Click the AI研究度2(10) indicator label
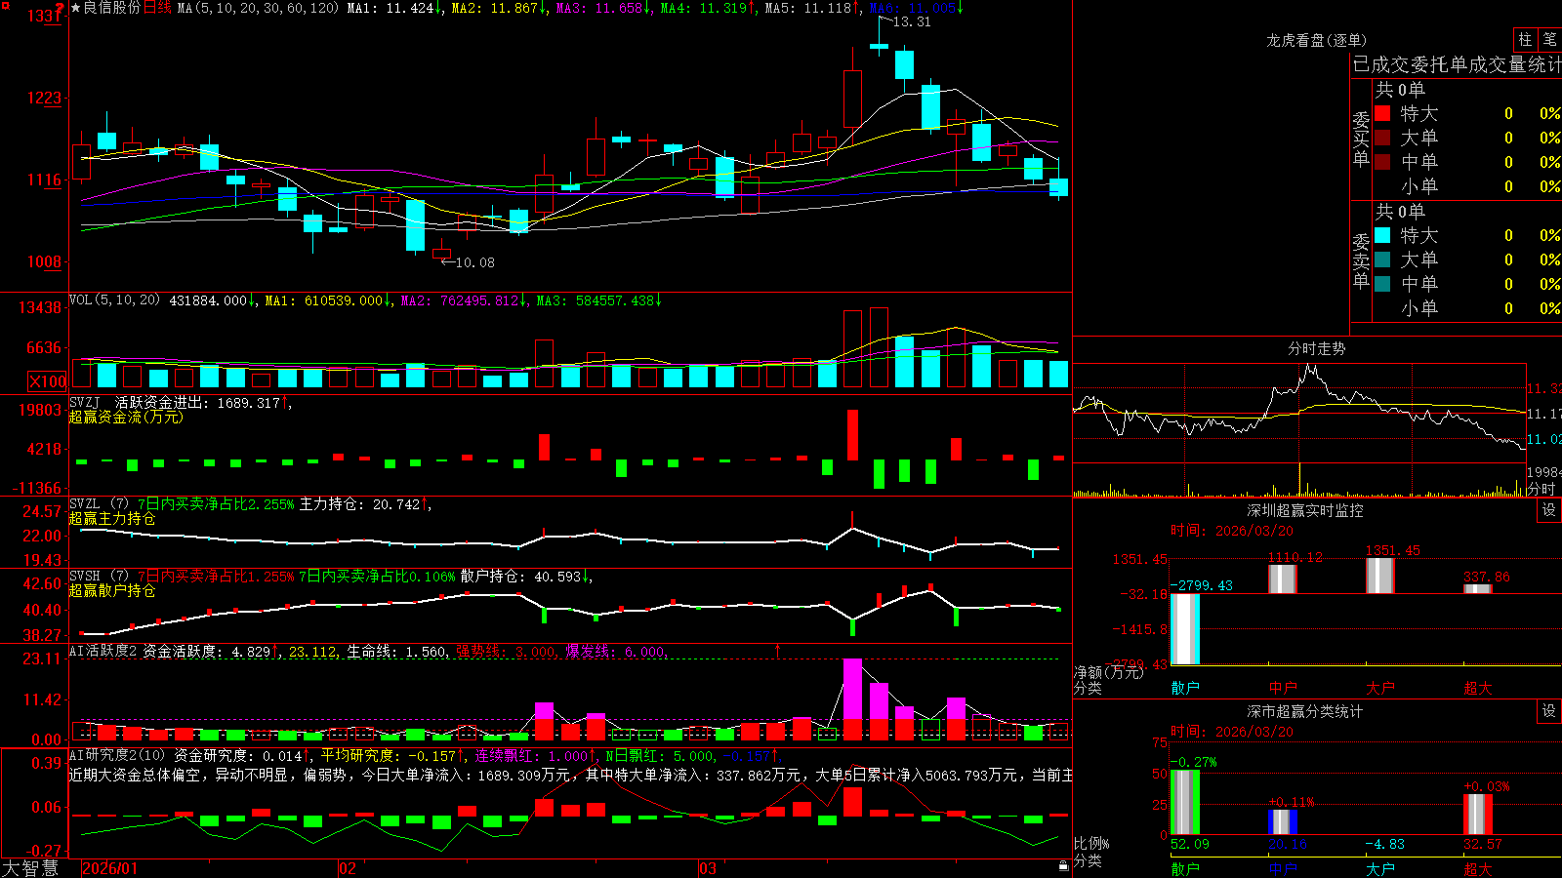The height and width of the screenshot is (878, 1562). tap(118, 756)
